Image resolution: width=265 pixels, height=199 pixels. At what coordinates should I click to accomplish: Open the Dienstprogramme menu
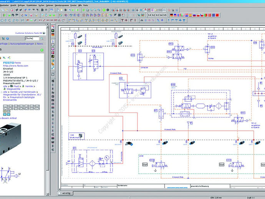pos(62,5)
